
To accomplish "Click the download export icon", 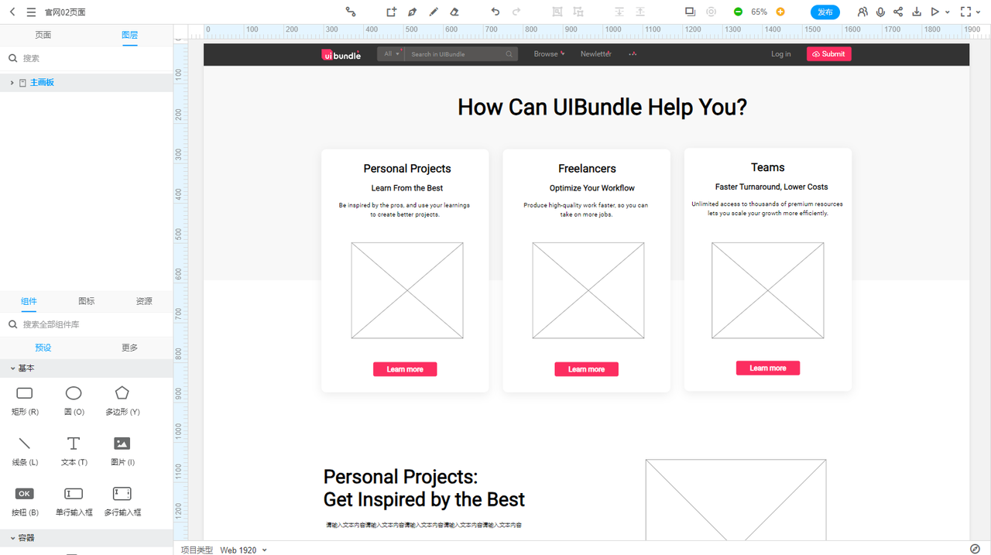I will (917, 12).
